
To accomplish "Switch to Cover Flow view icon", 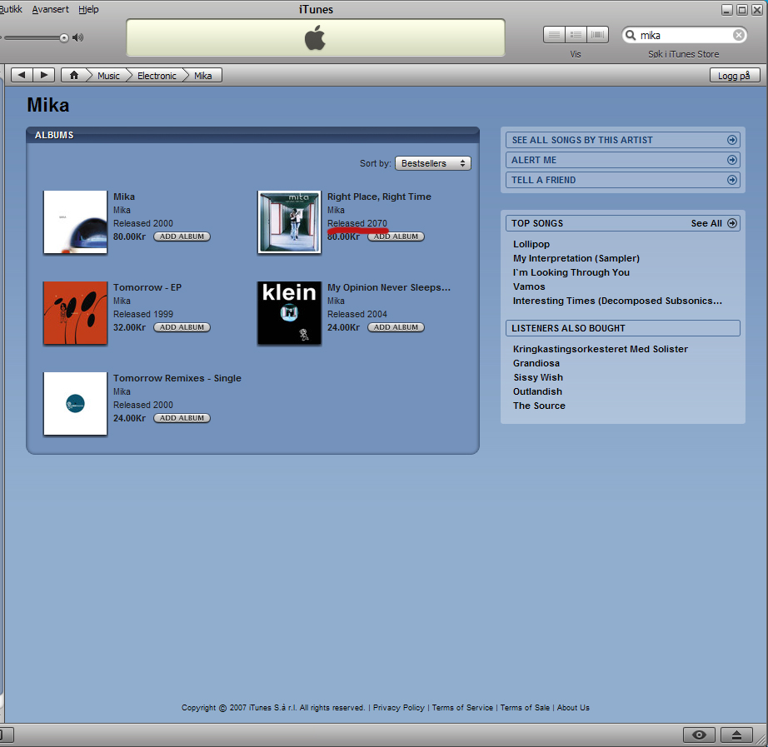I will point(597,35).
